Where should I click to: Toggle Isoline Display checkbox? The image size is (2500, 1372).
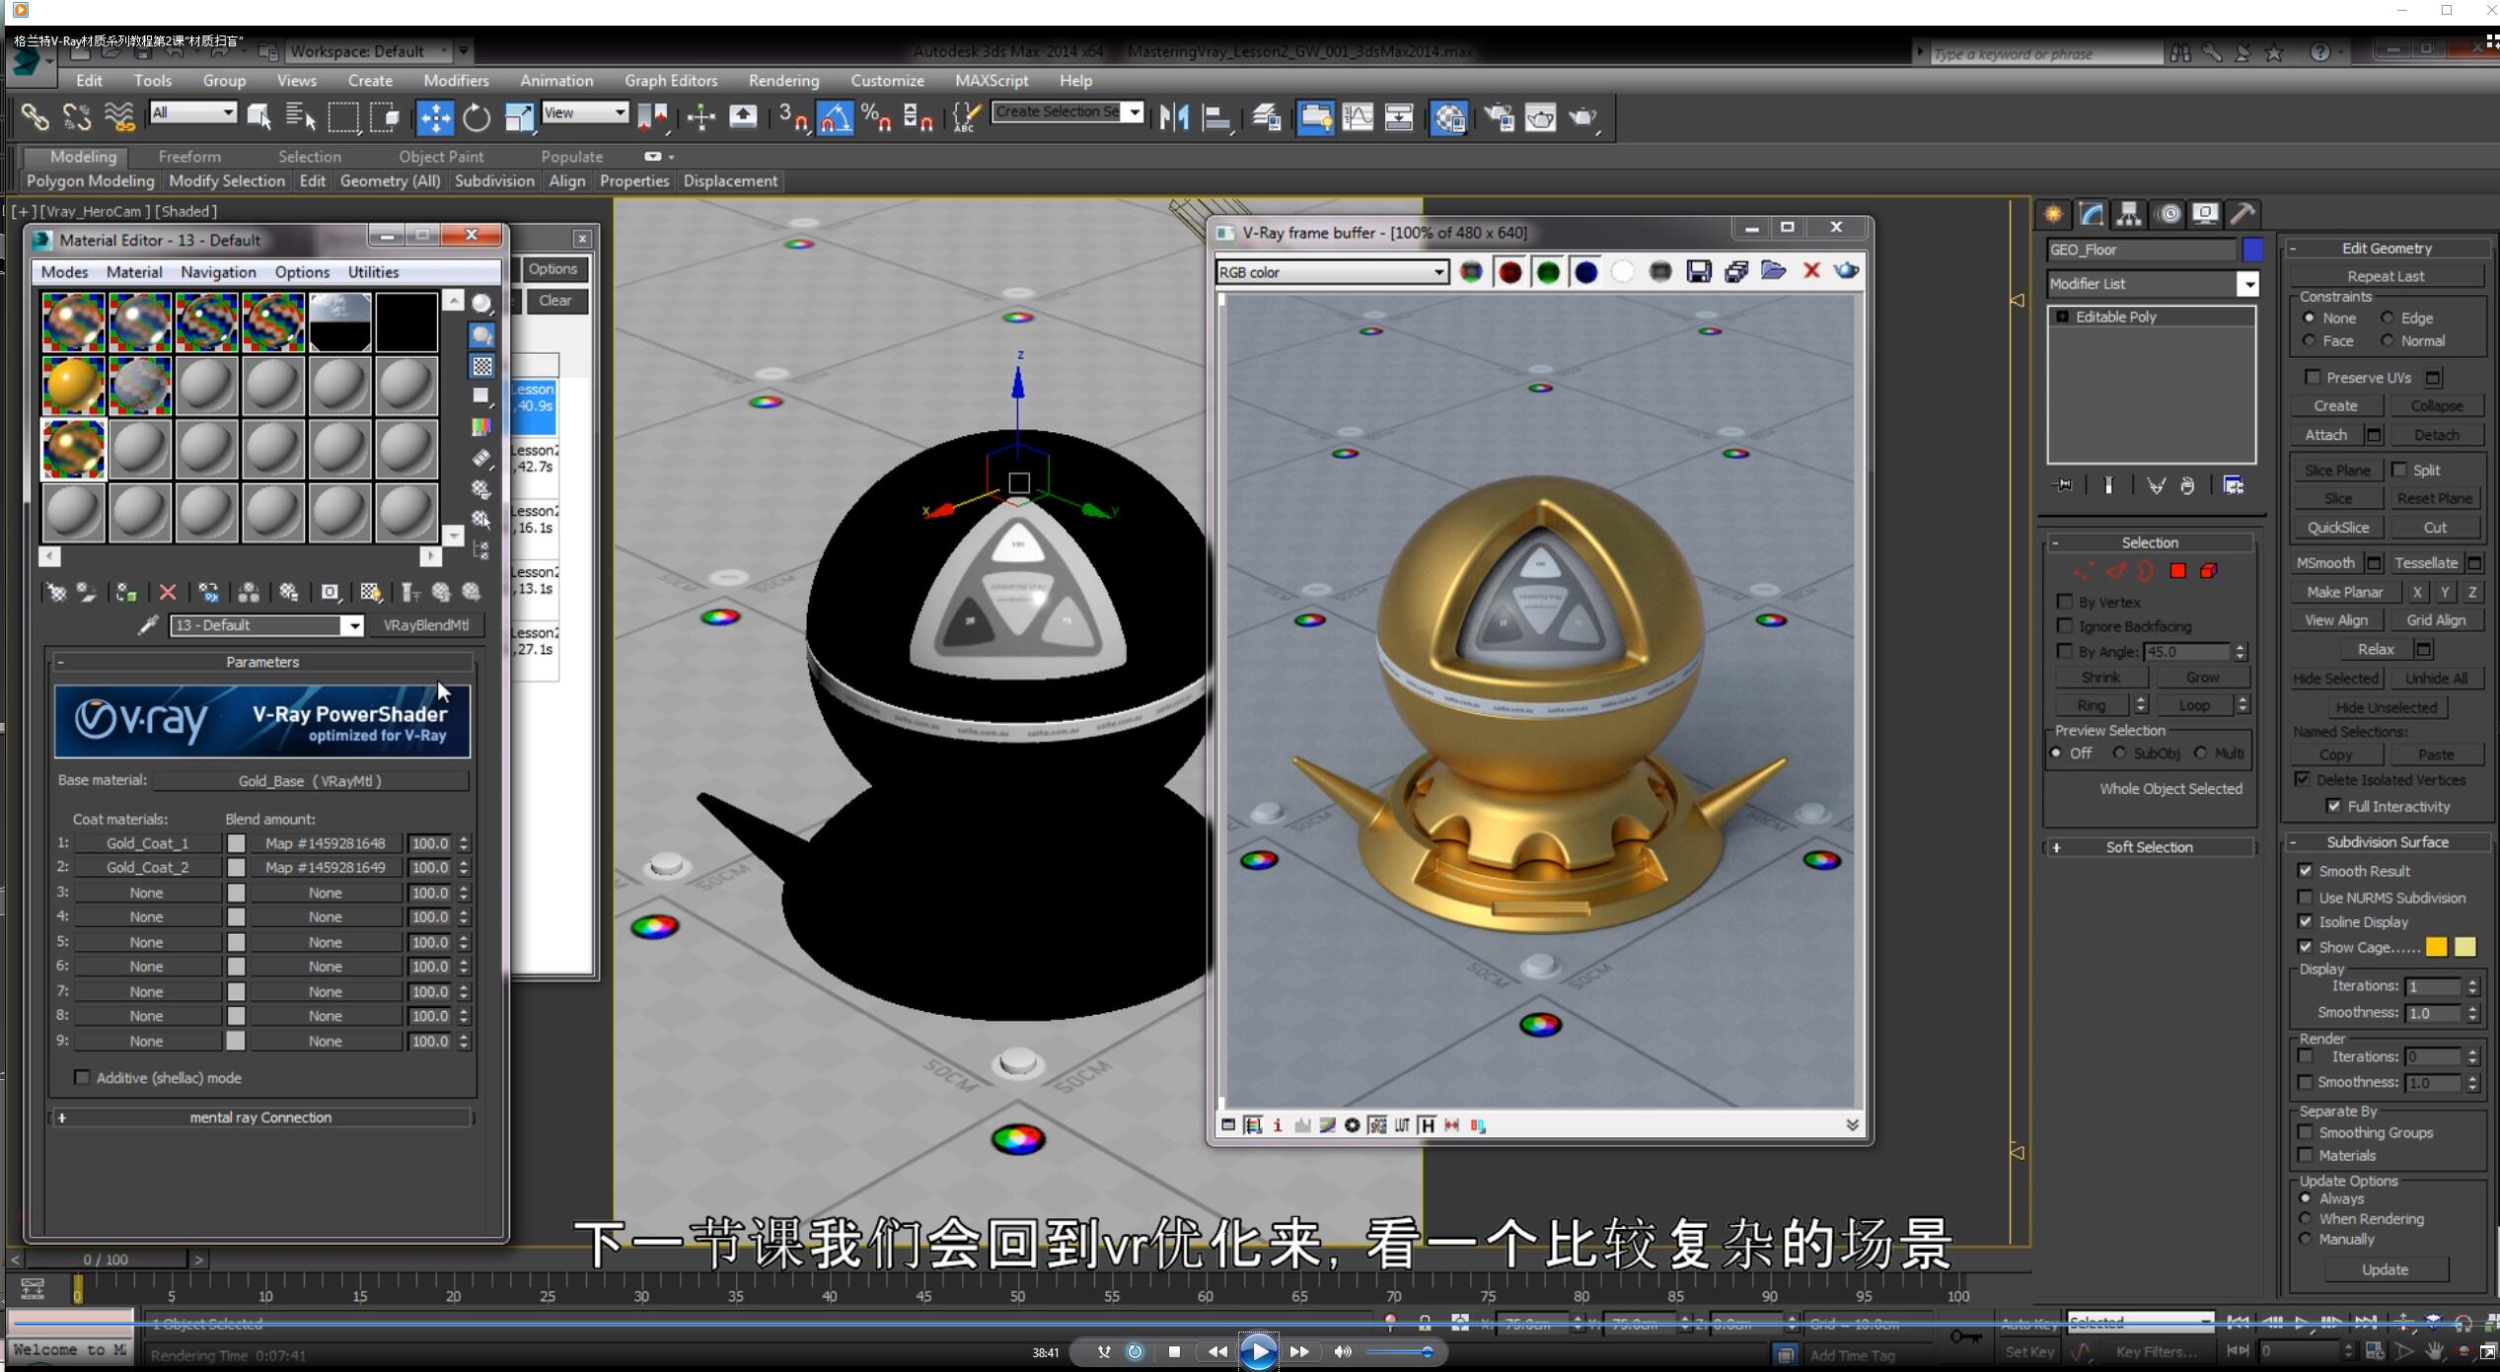click(2305, 921)
